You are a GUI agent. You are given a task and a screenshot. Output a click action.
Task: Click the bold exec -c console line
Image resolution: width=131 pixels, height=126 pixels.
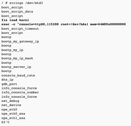click(x=64, y=24)
